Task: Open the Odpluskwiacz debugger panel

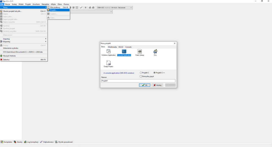Action: click(x=47, y=142)
